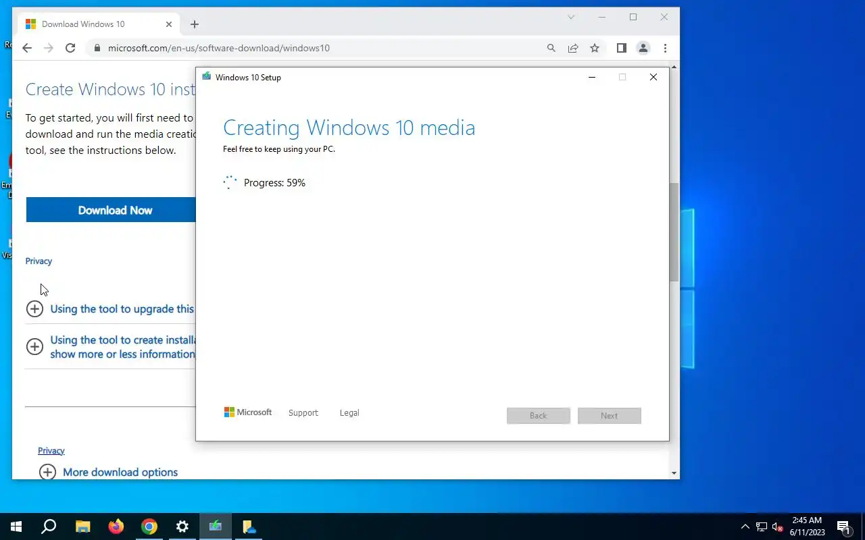Show hidden system tray icons
Screen dimensions: 865x540
745,526
